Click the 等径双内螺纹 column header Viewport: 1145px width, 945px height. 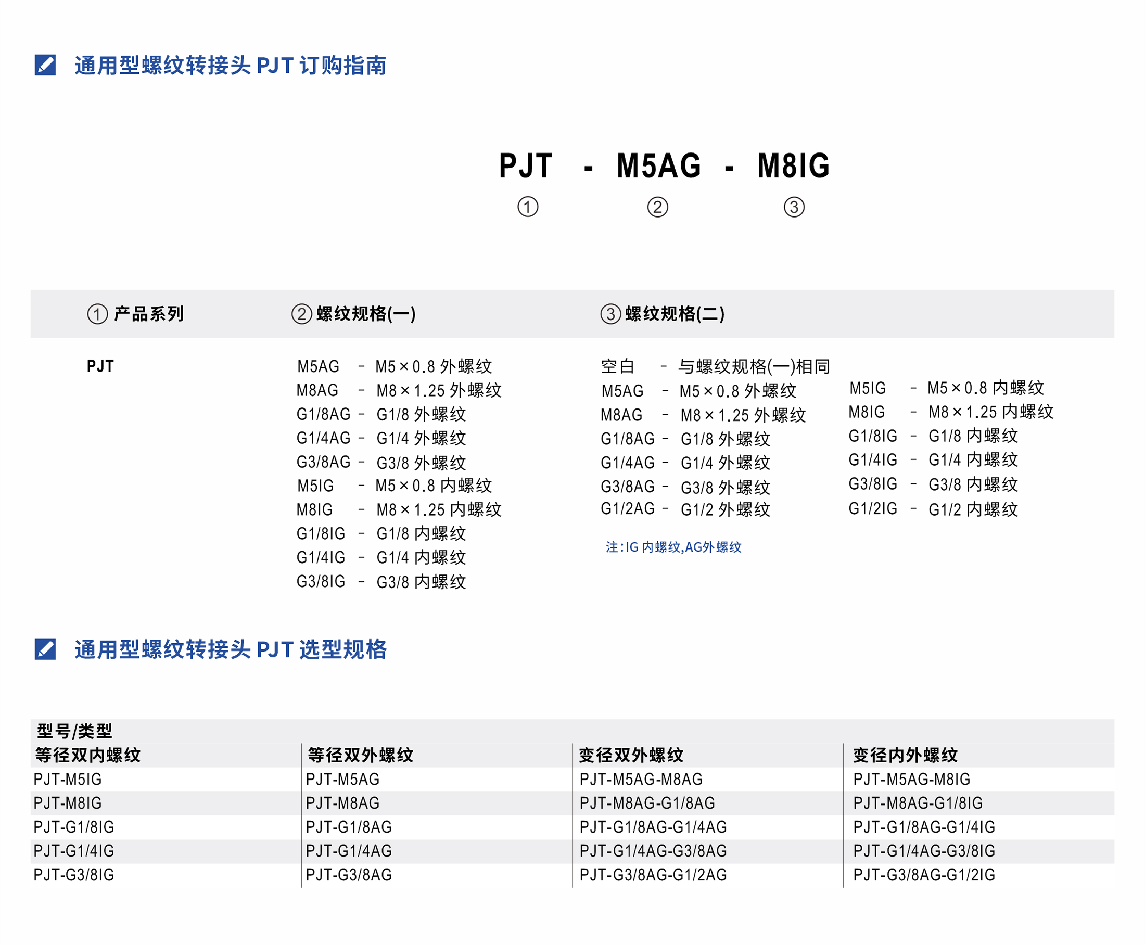[88, 755]
